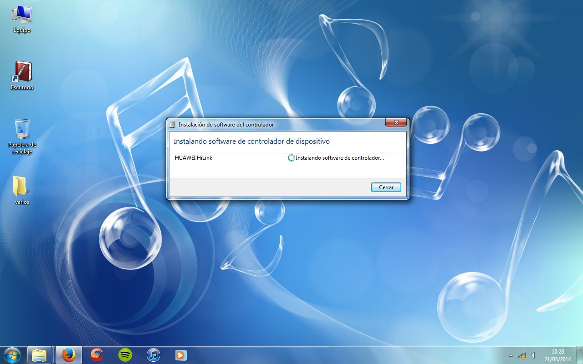The height and width of the screenshot is (364, 583).
Task: Click the Cerrar button in the dialog
Action: click(386, 187)
